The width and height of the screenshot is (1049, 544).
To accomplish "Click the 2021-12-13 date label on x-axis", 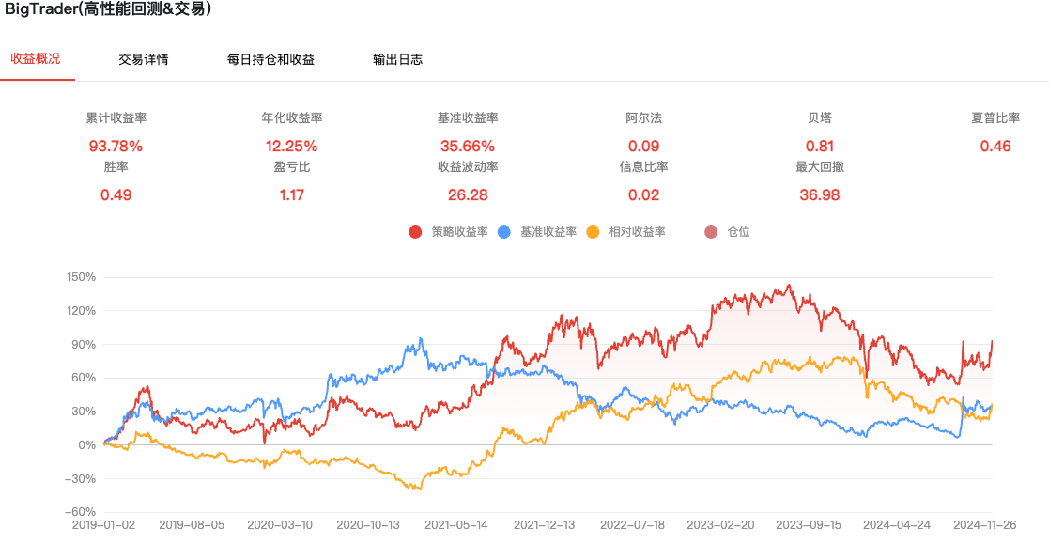I will coord(544,525).
